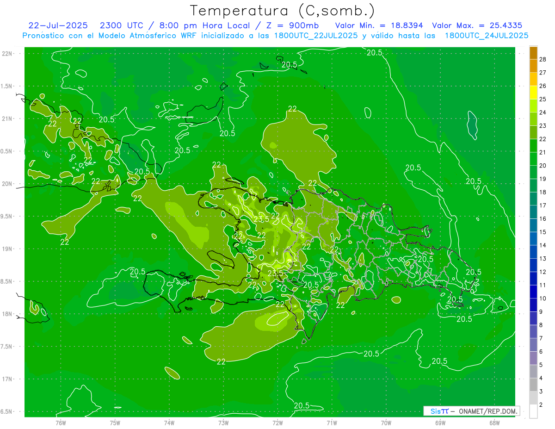Click the dark orange band above 28
555x429 pixels.
[x=533, y=53]
